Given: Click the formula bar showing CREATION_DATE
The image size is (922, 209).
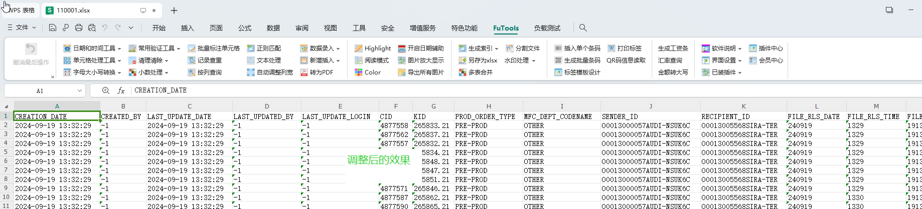Looking at the screenshot, I should (526, 90).
